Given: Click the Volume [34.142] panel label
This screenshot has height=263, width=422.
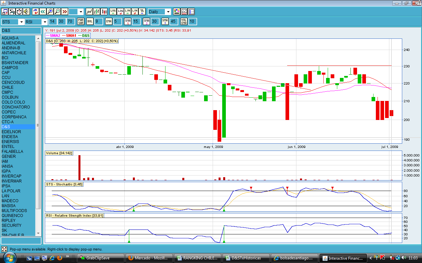Looking at the screenshot, I should pyautogui.click(x=59, y=153).
